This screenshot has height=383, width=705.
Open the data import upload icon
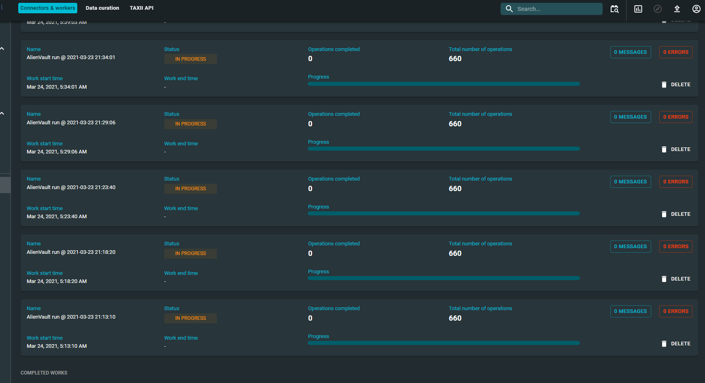tap(677, 9)
